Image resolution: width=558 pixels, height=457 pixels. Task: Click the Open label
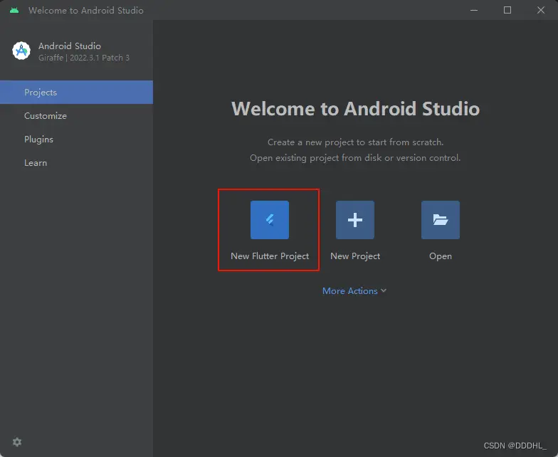click(440, 256)
